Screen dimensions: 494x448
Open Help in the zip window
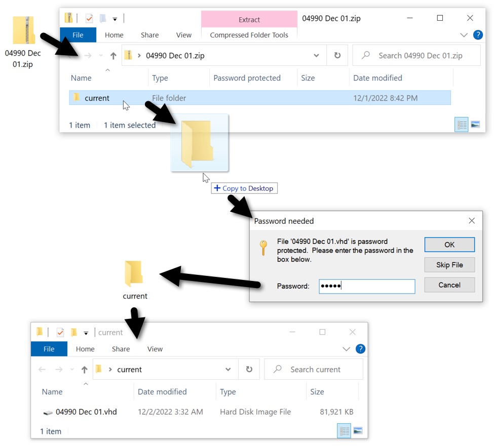478,34
